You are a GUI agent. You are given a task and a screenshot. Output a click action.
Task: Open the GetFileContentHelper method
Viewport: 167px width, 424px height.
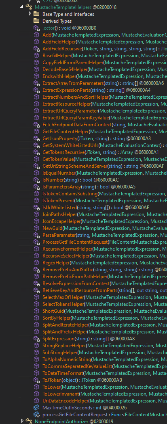click(66, 132)
